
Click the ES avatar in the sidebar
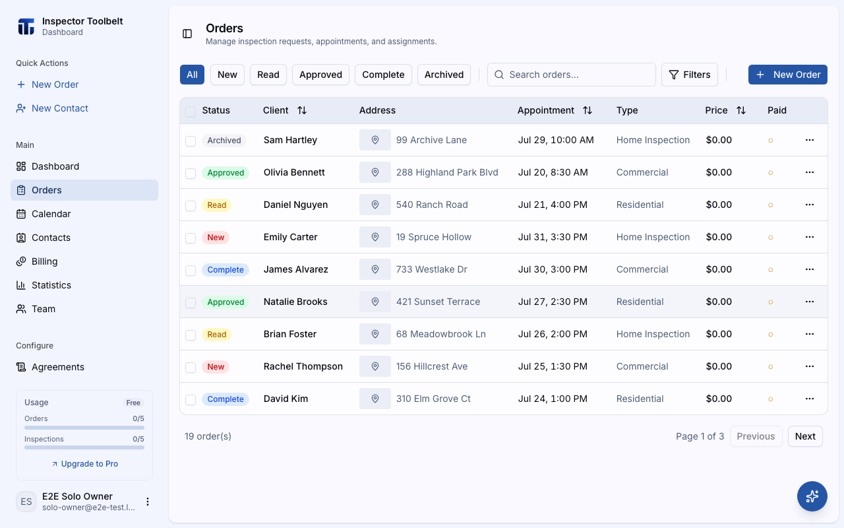click(26, 502)
